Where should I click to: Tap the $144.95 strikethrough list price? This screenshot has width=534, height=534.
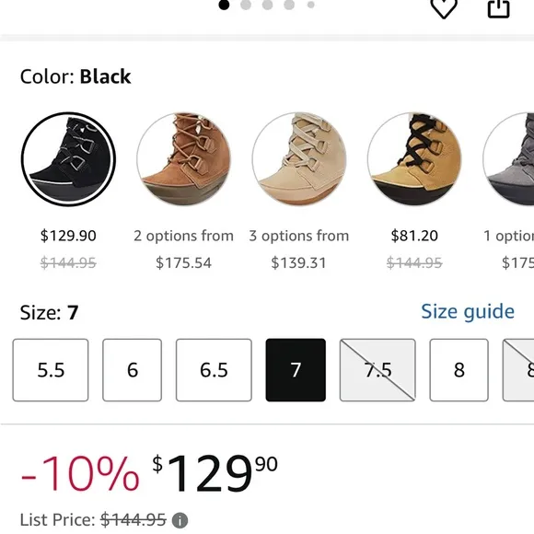133,520
